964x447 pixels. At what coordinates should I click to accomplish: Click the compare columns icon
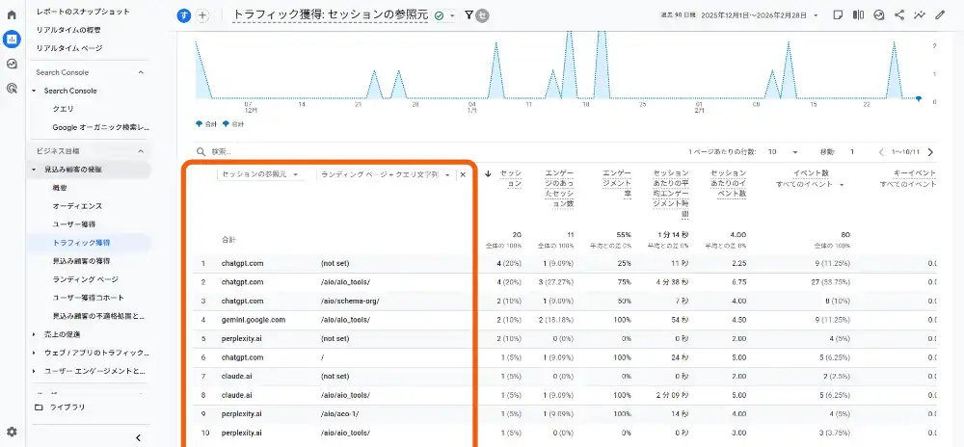858,15
